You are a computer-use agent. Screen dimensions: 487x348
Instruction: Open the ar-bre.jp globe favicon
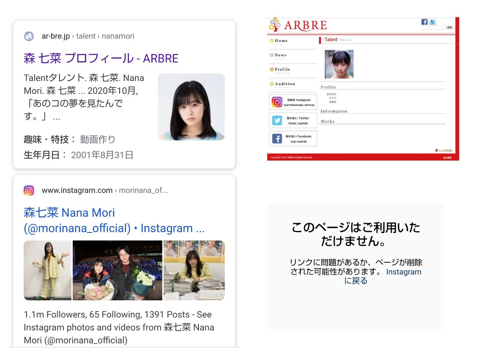pos(29,36)
